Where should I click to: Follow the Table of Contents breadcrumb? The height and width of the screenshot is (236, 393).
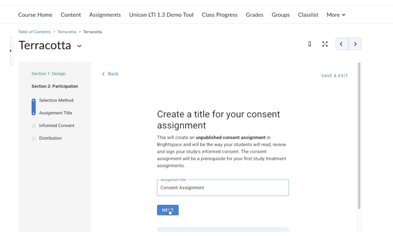[34, 32]
